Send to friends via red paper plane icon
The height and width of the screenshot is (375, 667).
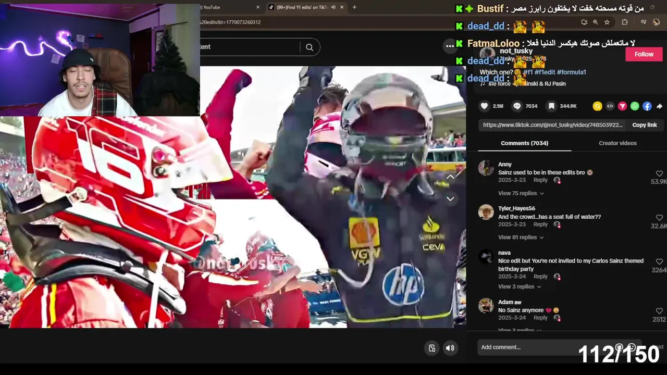[x=622, y=106]
